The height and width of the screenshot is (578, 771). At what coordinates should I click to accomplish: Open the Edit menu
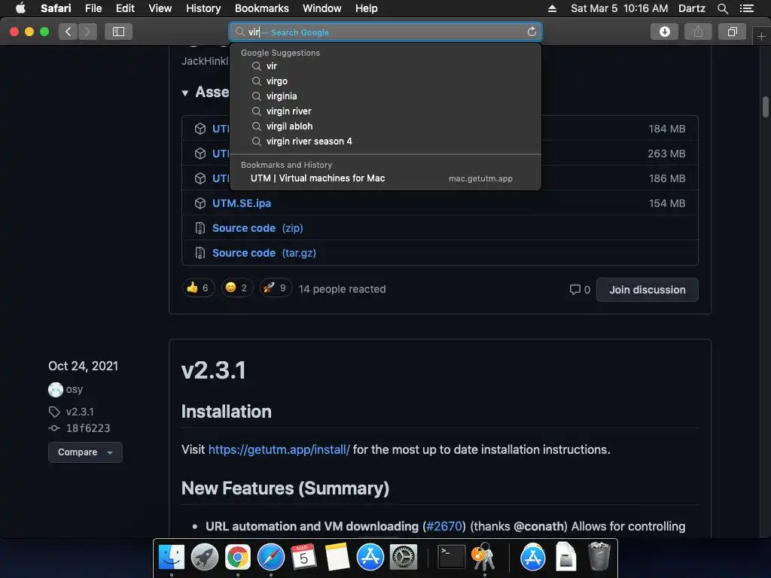[x=125, y=8]
